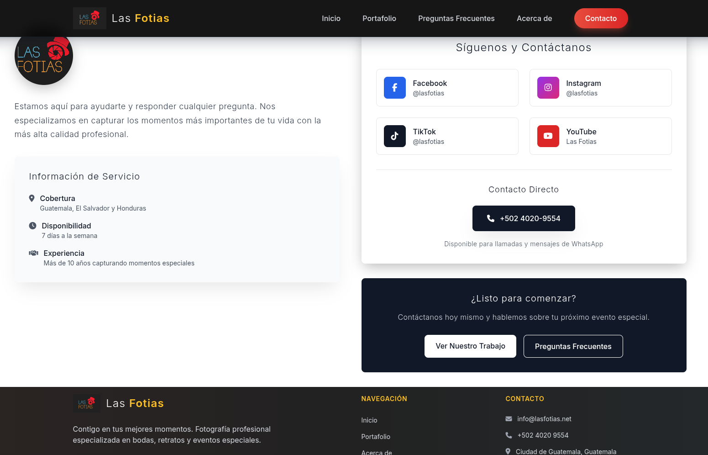Screen dimensions: 708x455
Task: Go to Inicio in the top navigation
Action: 331,18
